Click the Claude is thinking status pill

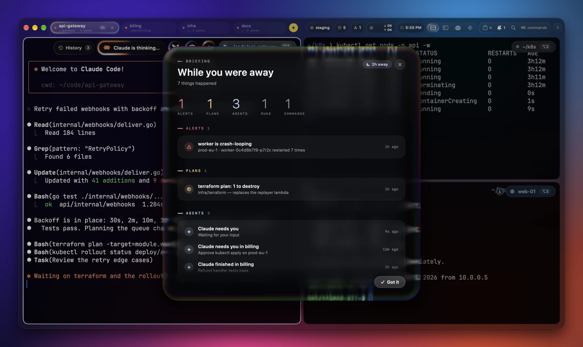pyautogui.click(x=131, y=48)
